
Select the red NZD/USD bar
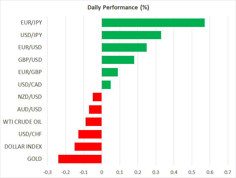[x=97, y=97]
